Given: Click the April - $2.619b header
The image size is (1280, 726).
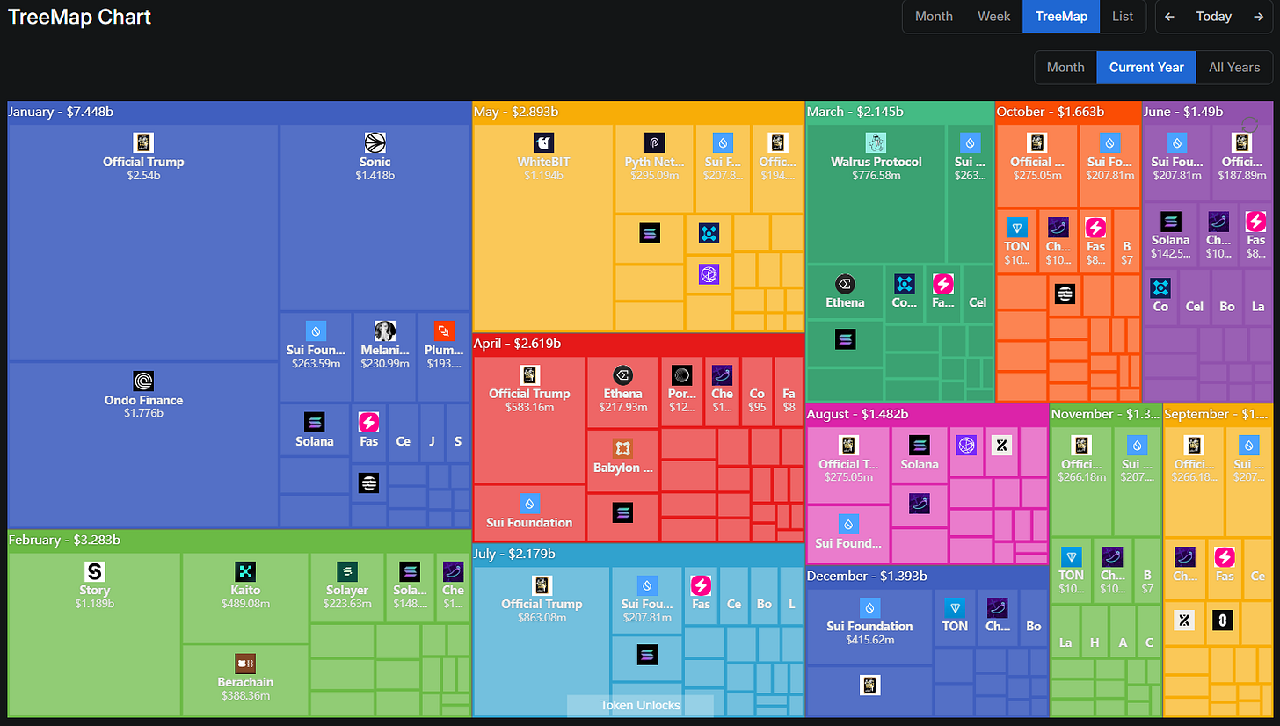Looking at the screenshot, I should click(517, 343).
